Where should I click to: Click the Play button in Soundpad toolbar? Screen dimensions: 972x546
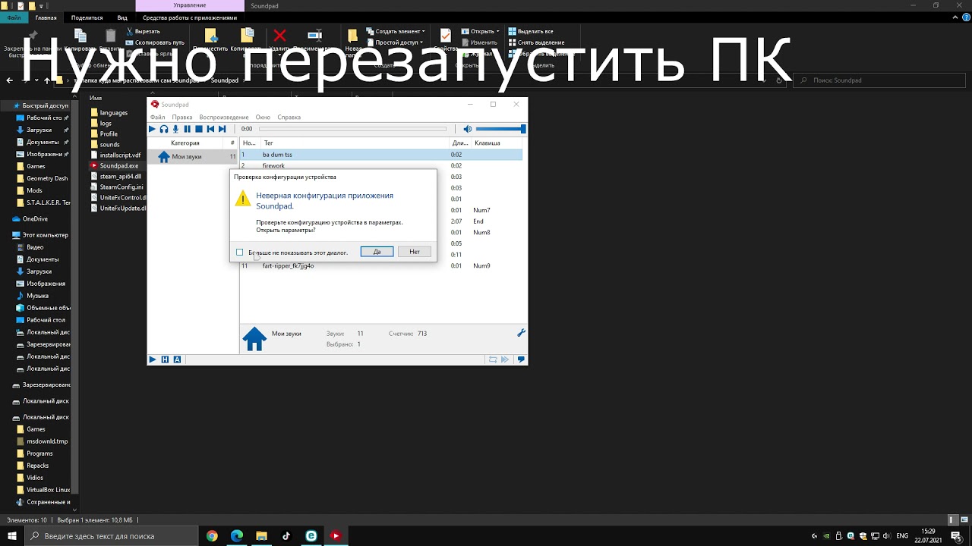pos(152,129)
